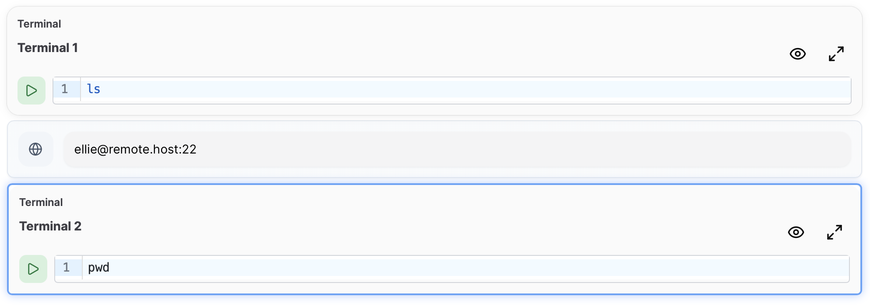
Task: Click the Terminal type label above Terminal 1
Action: coord(39,24)
